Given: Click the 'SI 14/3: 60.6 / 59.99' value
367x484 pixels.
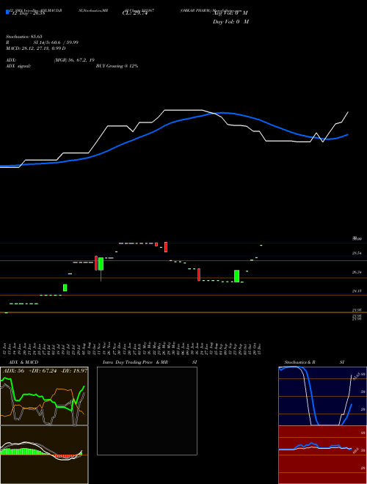Looking at the screenshot, I should (56, 43).
